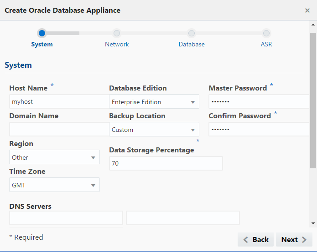317x252 pixels.
Task: Click the Master Password field
Action: 259,102
